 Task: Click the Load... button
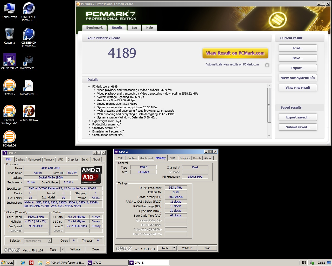298,48
